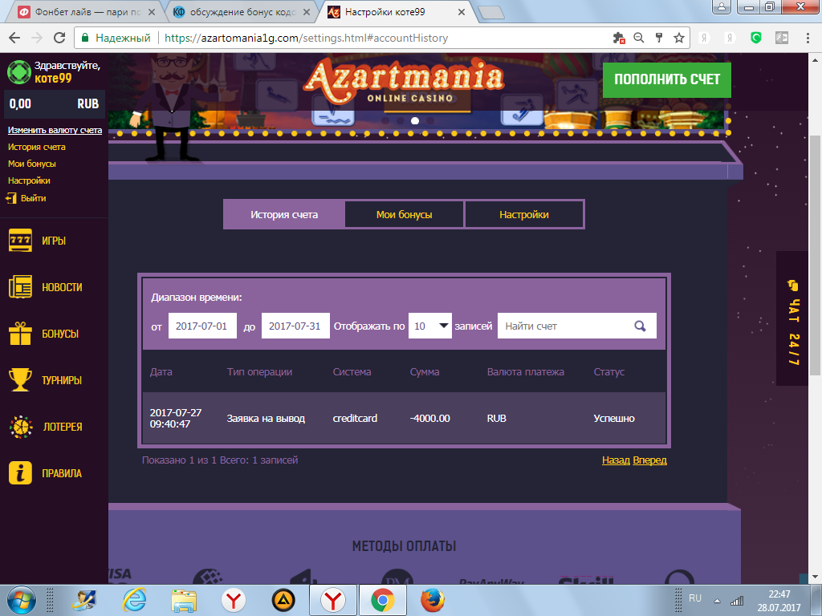This screenshot has width=822, height=616.
Task: Click the Статус column header
Action: [609, 372]
